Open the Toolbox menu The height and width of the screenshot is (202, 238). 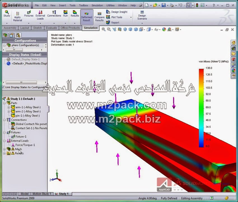[83, 5]
